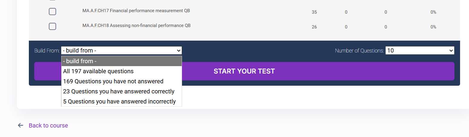Click the MA.A.F.CH17 Financial performance measurement title

[x=136, y=11]
